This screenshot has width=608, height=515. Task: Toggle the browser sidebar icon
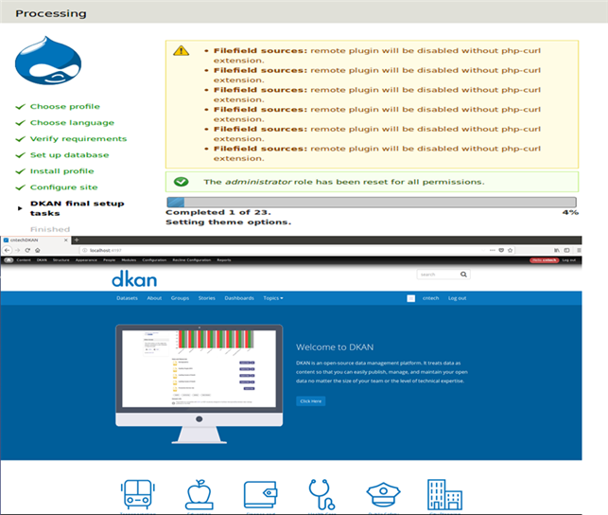coord(567,250)
